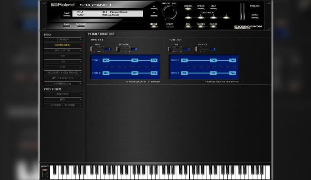Open the CHORUS + REVERB page
Viewport: 311px width, 180px height.
[62, 105]
